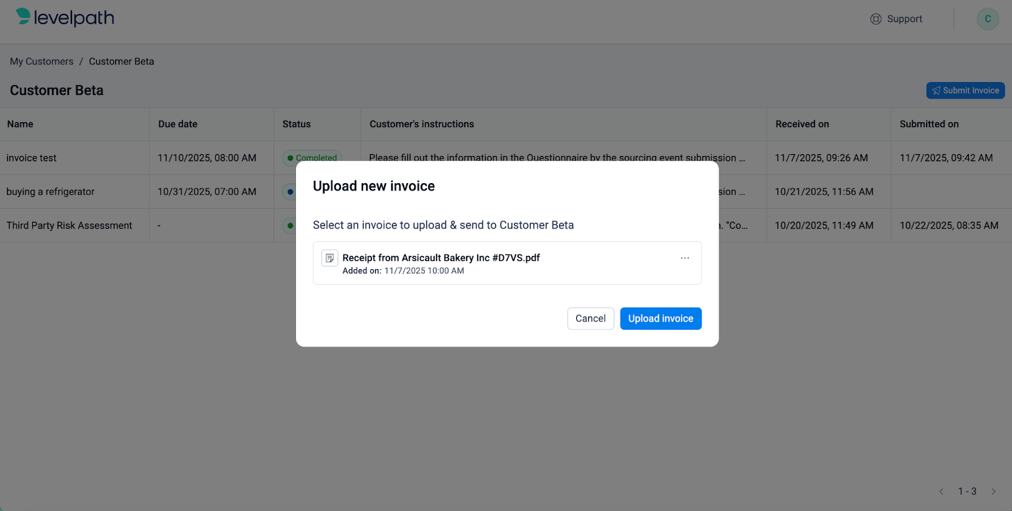Click the Completed status badge on invoice test
The image size is (1012, 511).
tap(312, 157)
